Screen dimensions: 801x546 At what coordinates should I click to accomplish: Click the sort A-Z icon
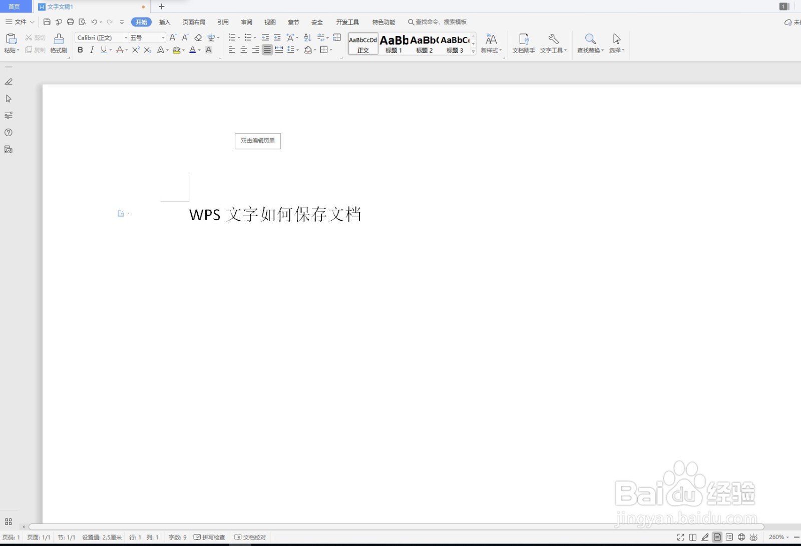pyautogui.click(x=307, y=38)
